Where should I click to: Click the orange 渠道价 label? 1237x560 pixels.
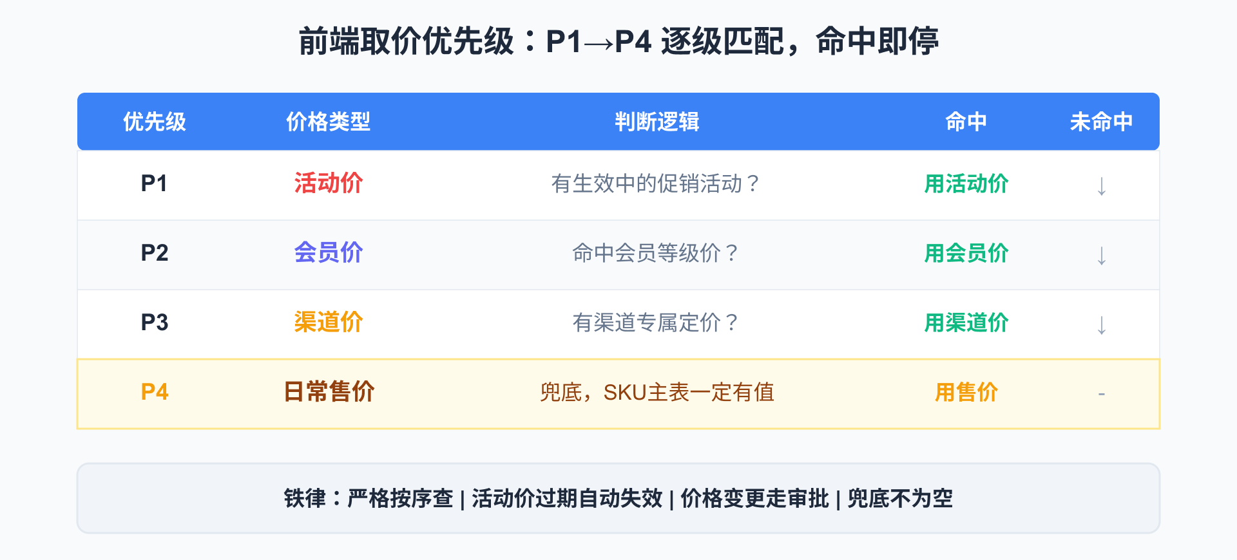tap(329, 322)
